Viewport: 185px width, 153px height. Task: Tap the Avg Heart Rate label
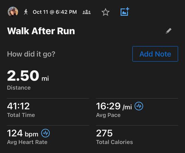[27, 142]
